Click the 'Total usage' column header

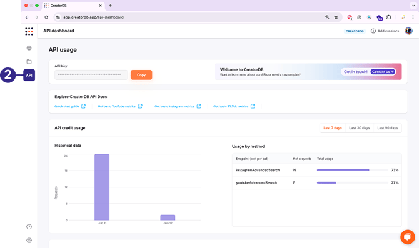325,159
